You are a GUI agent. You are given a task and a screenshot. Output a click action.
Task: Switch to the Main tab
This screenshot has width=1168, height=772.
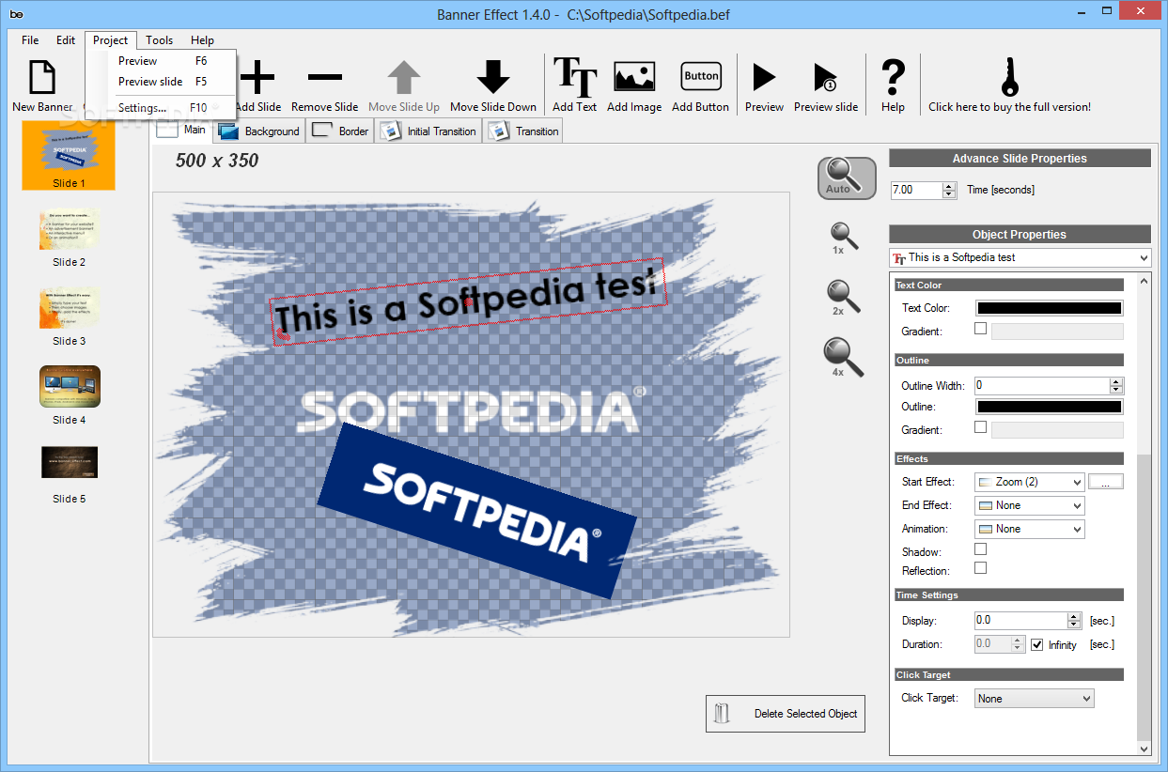click(x=182, y=130)
